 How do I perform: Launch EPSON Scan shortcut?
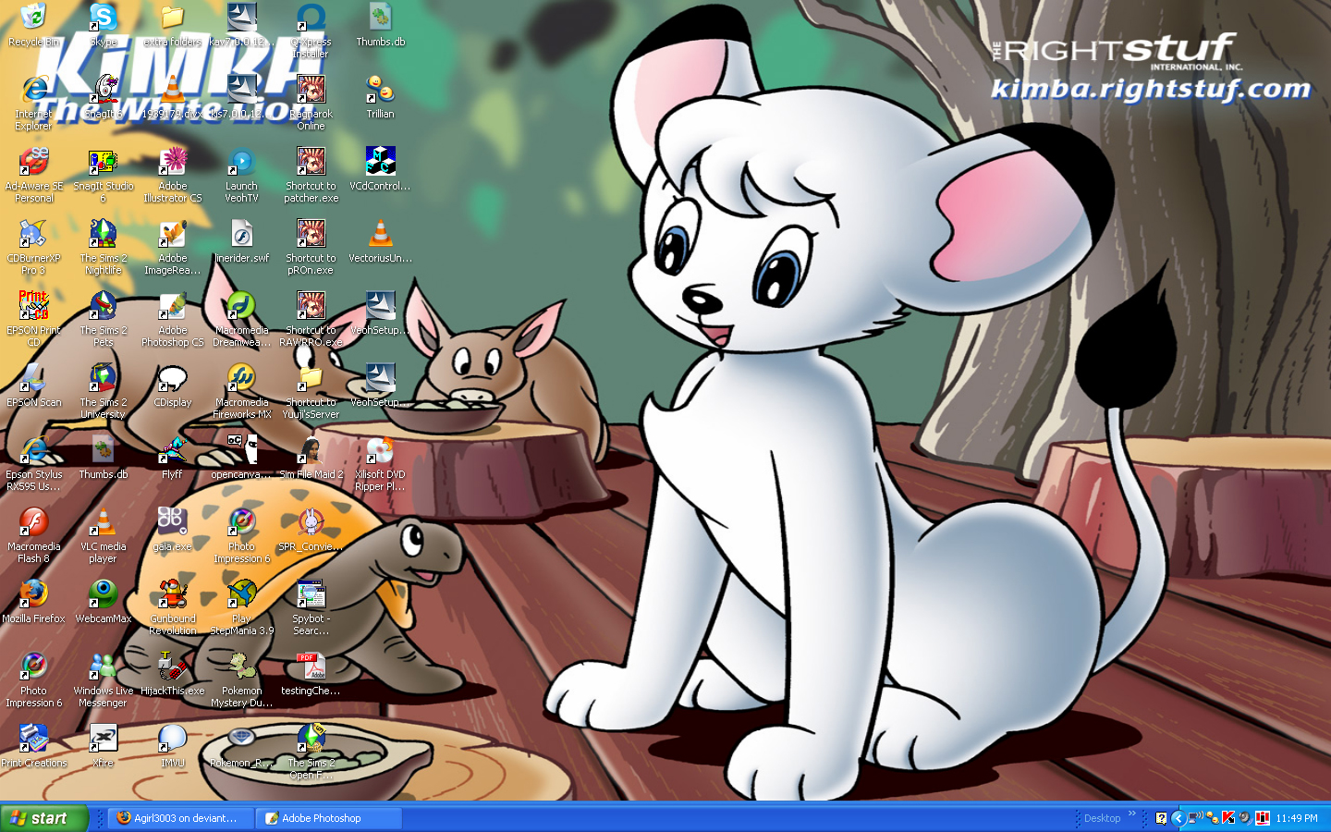coord(33,385)
